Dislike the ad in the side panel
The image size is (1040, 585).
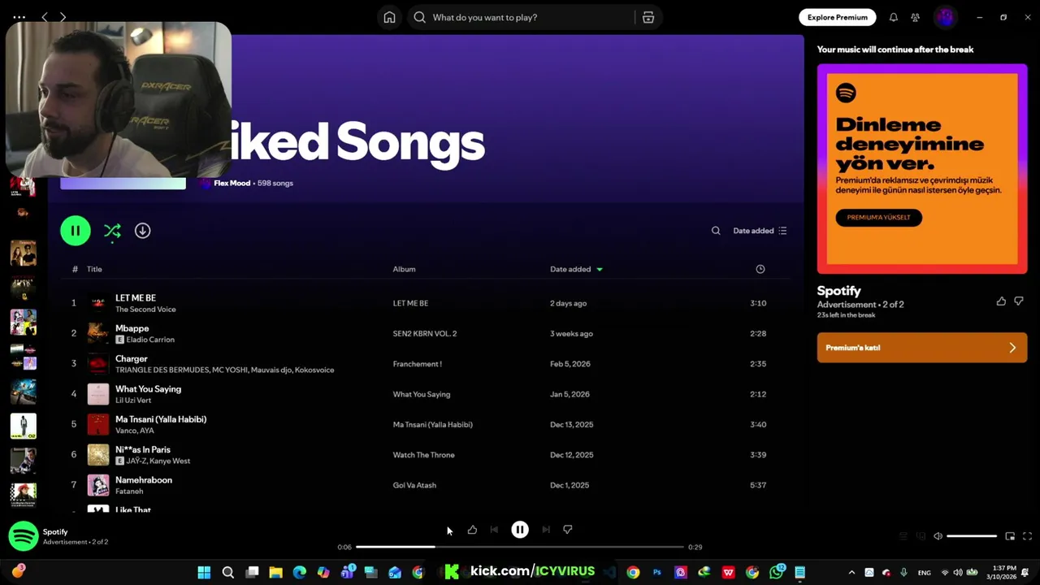coord(1019,301)
